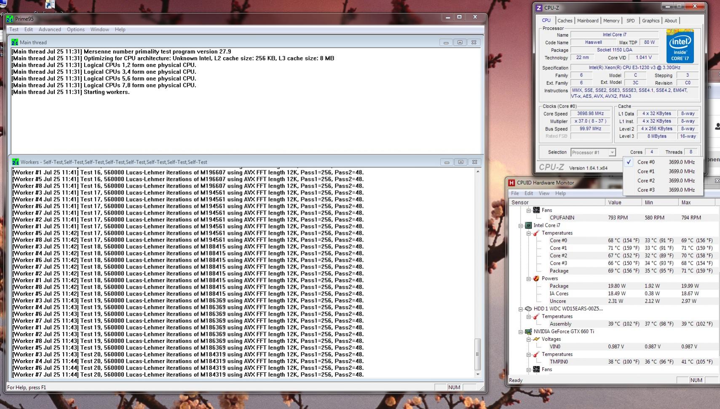Image resolution: width=720 pixels, height=409 pixels.
Task: Click the Intel Core i7 logo badge
Action: coord(680,46)
